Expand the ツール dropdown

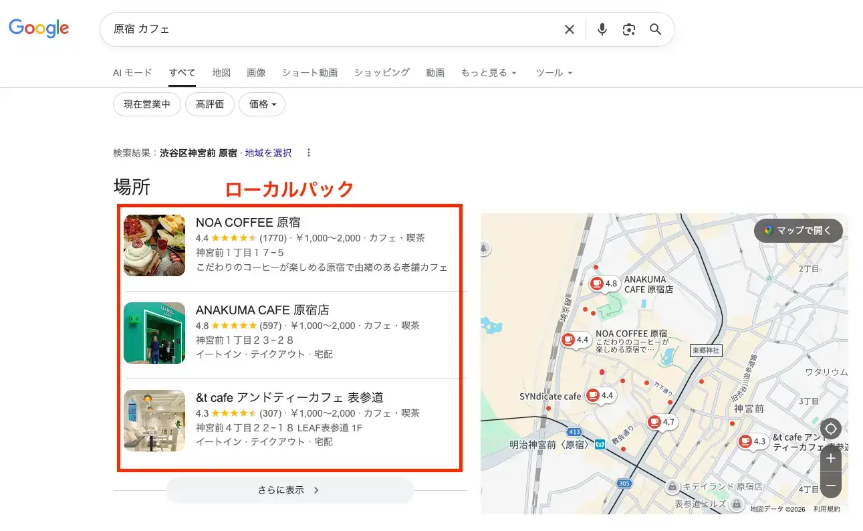(554, 73)
